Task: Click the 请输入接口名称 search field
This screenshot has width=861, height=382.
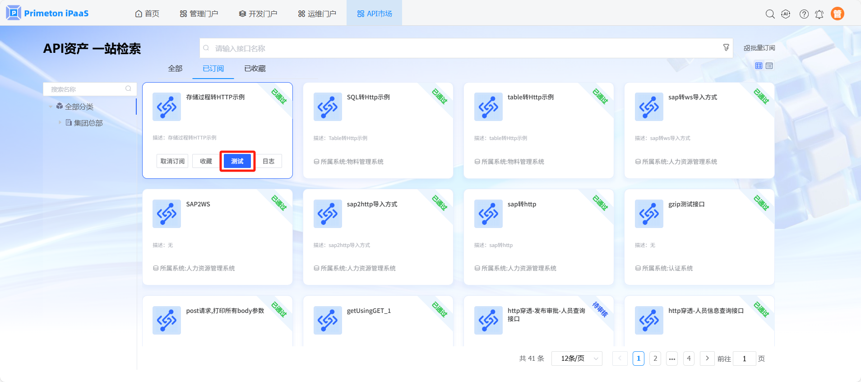Action: tap(460, 48)
